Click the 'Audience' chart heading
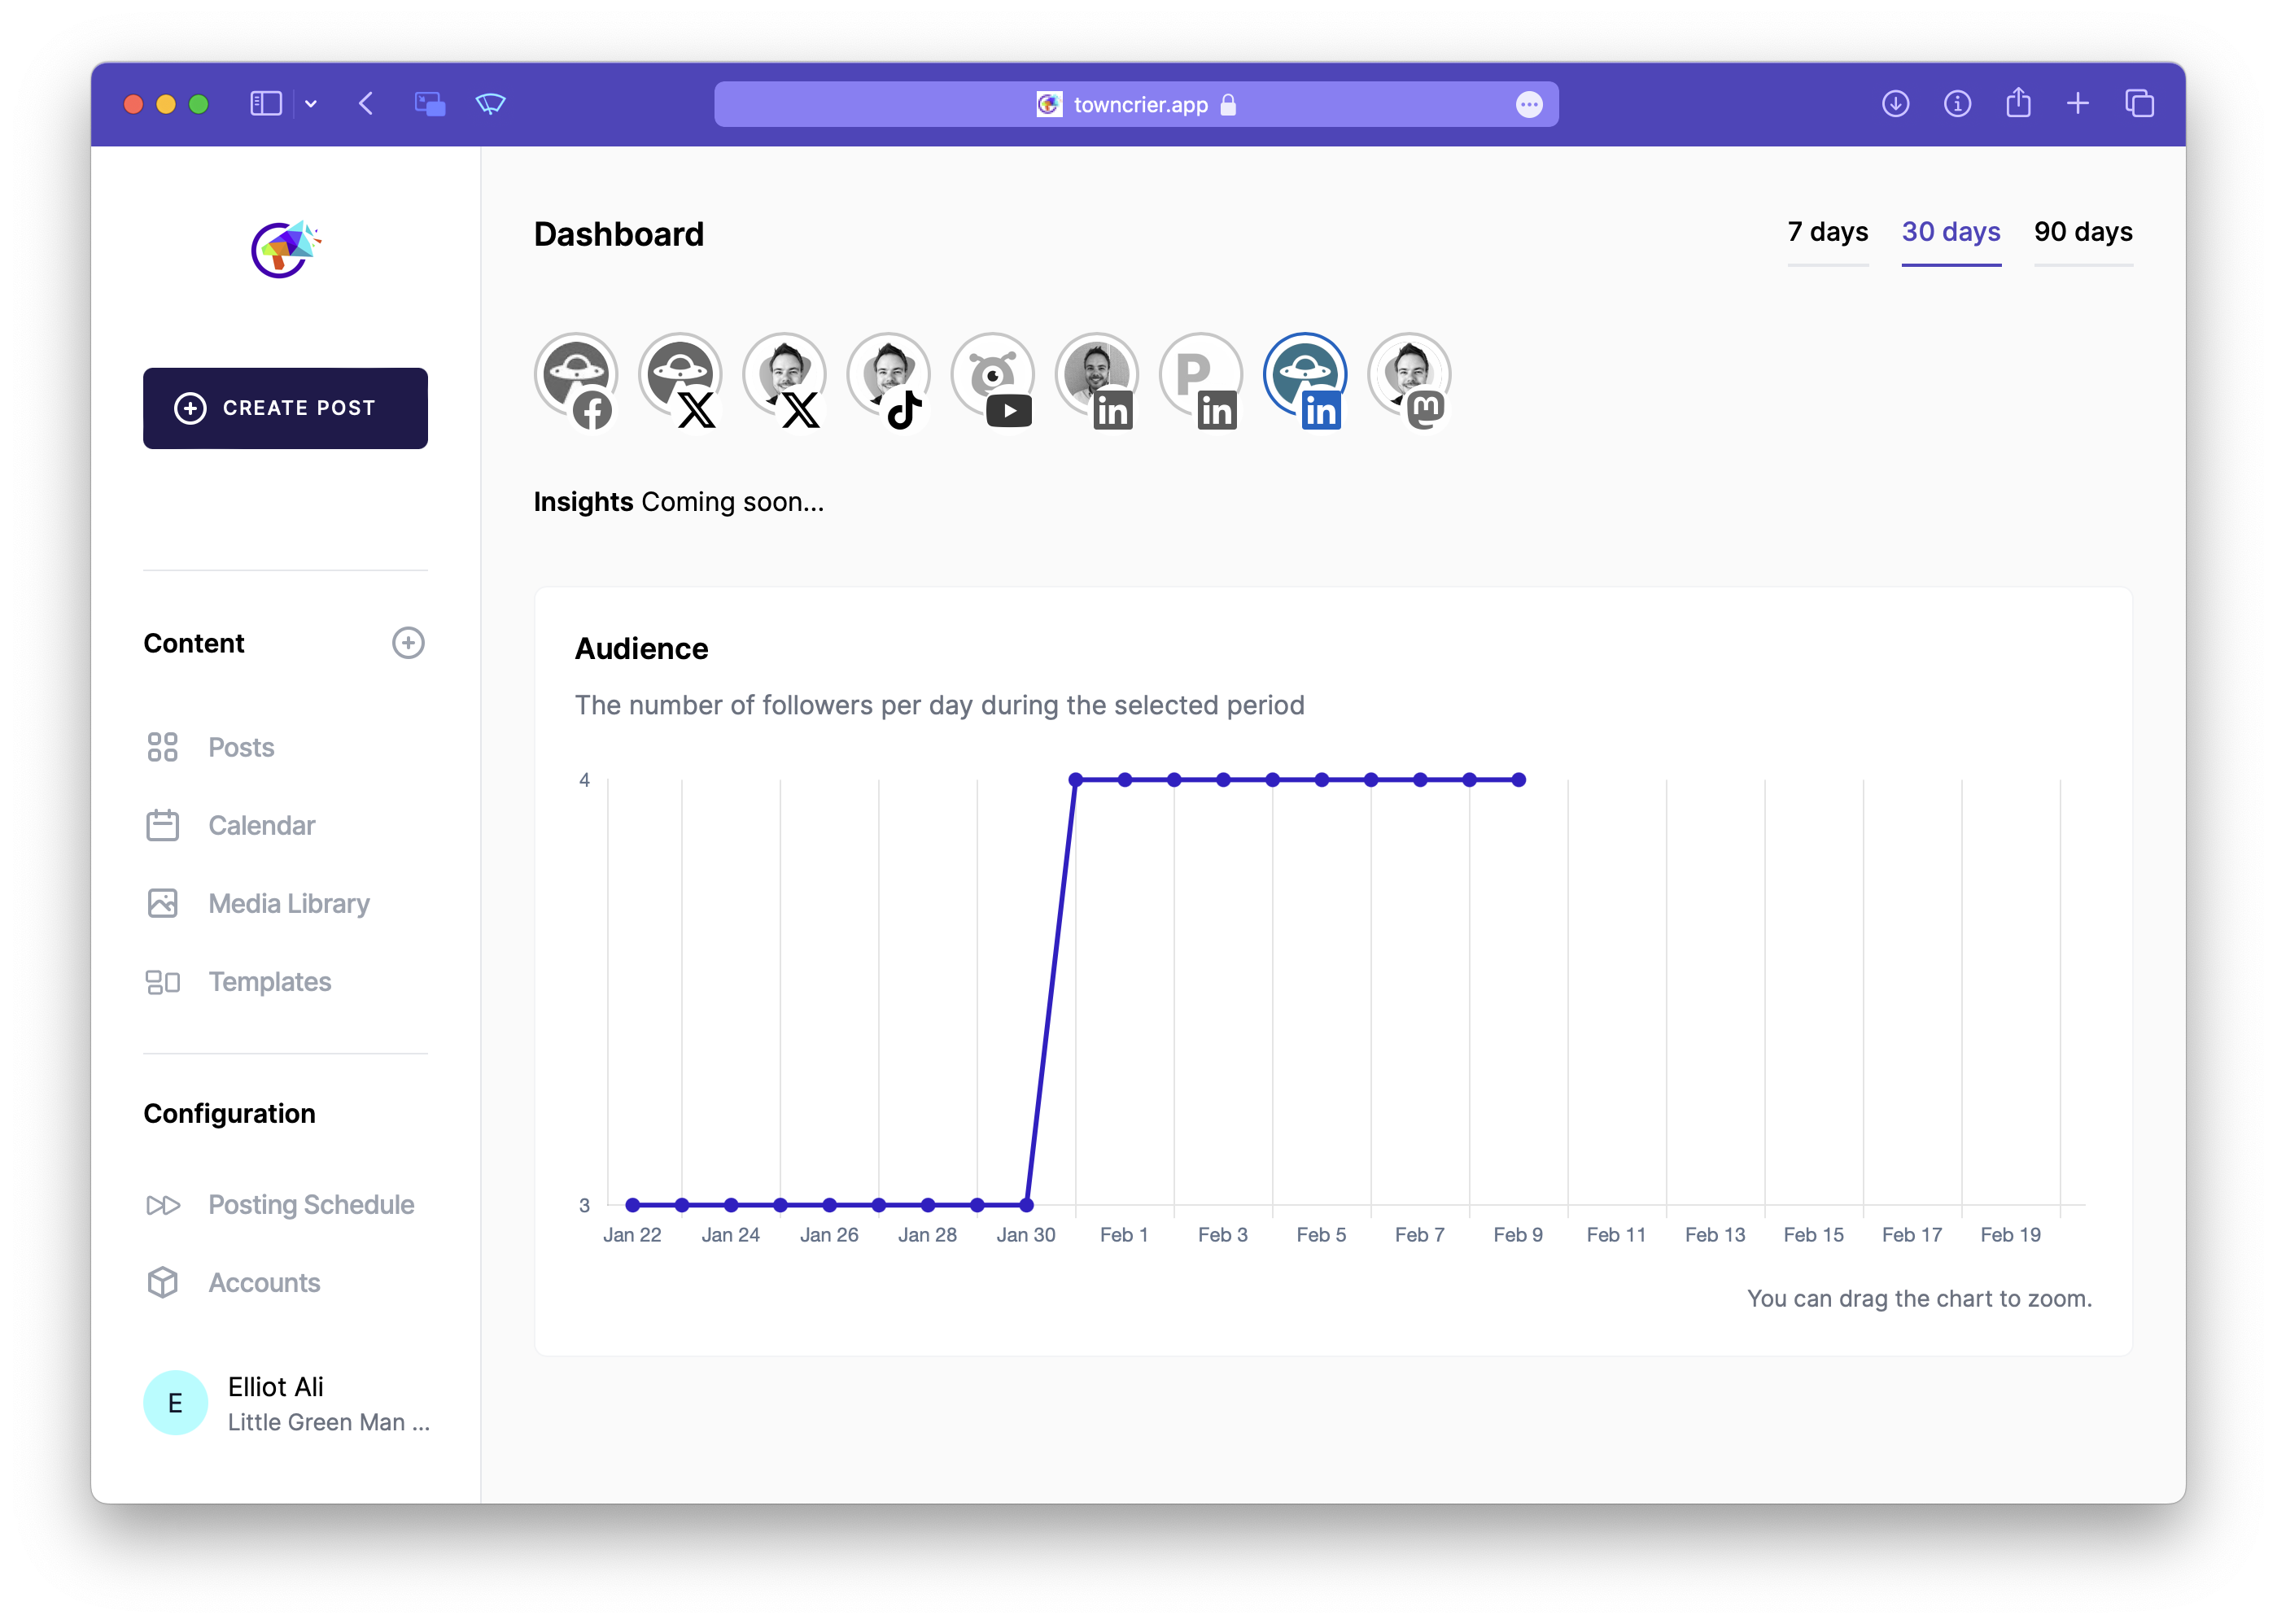The width and height of the screenshot is (2277, 1624). coord(641,649)
